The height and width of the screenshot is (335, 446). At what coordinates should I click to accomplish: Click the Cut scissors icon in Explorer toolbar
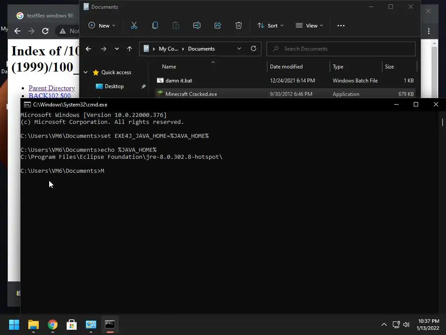(x=134, y=26)
